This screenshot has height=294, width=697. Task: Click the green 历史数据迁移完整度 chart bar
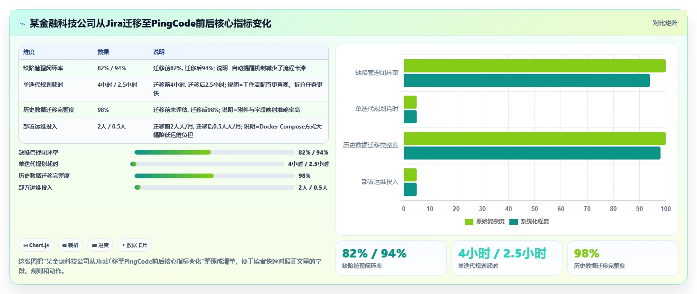coord(534,138)
